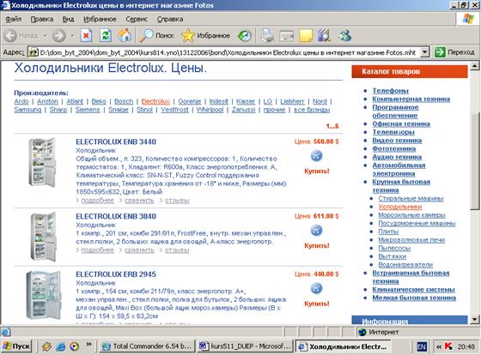
Task: Select the Bosch manufacturer link
Action: 124,101
